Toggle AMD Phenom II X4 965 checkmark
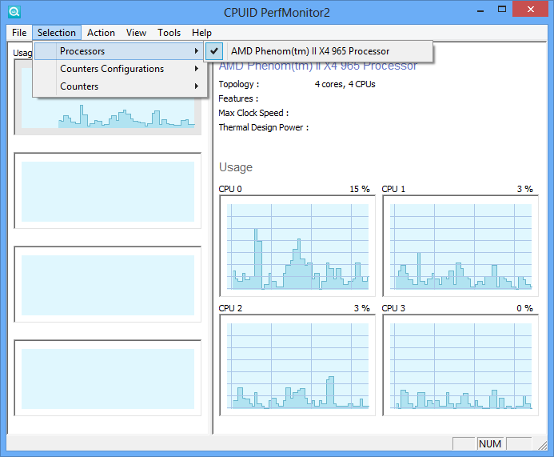Image resolution: width=554 pixels, height=457 pixels. 214,51
